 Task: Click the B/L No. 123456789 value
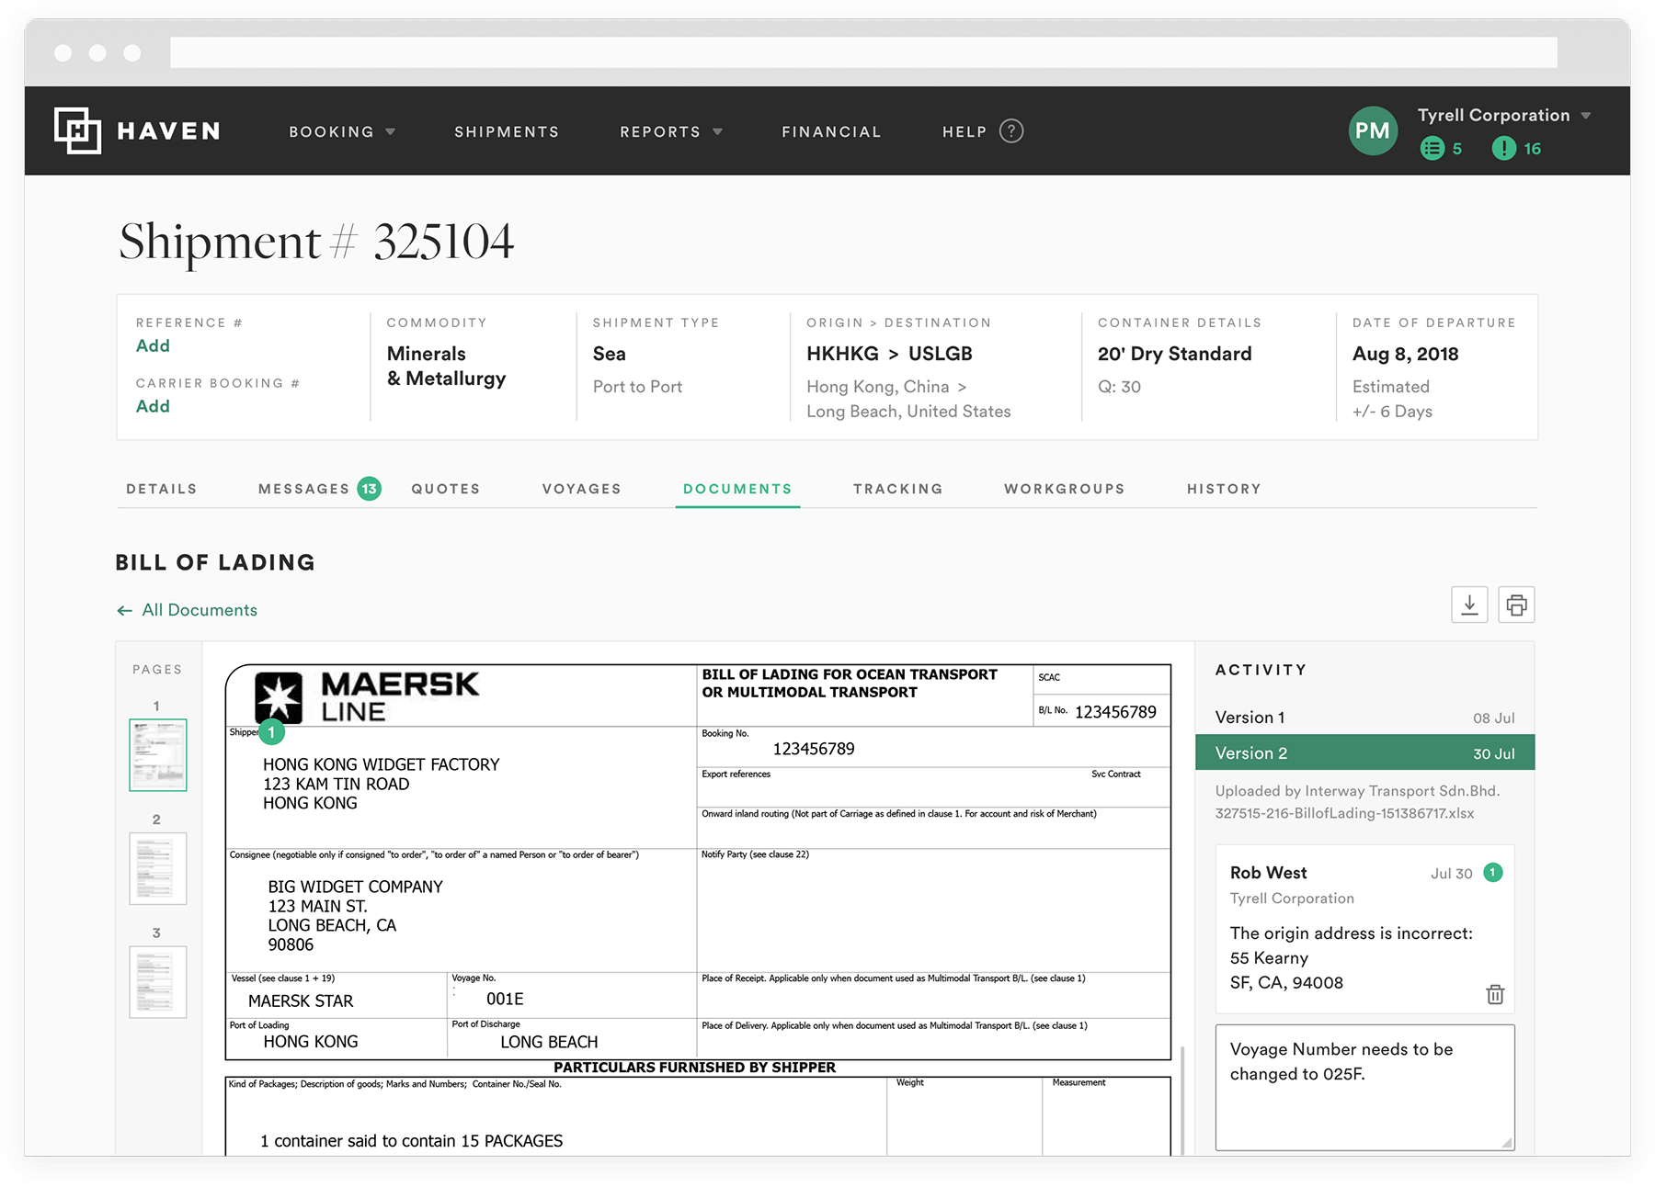[x=1115, y=712]
